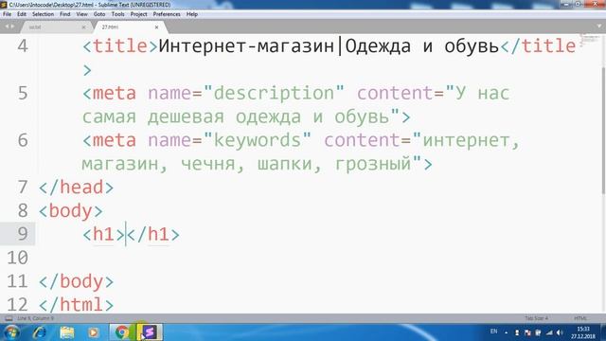Click the word обувь in title tag
Viewport: 606px width, 341px height.
pos(472,46)
